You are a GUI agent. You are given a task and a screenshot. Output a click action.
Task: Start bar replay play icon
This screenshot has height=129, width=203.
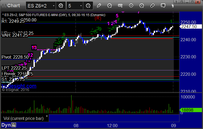pyautogui.click(x=131, y=6)
